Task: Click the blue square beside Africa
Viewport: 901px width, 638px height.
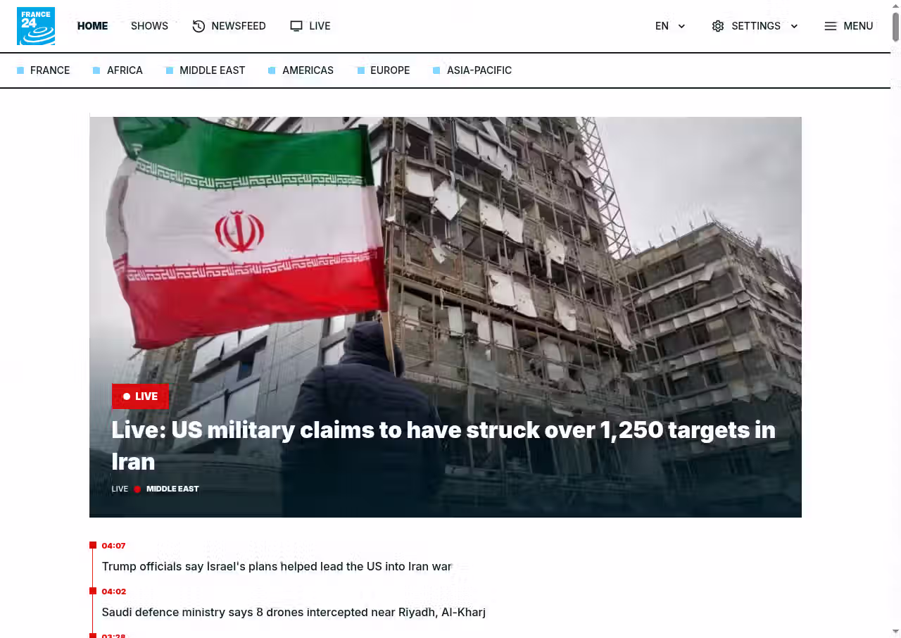Action: (96, 70)
